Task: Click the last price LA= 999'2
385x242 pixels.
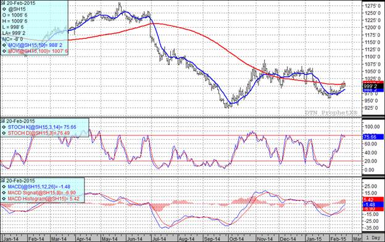Action: point(14,33)
